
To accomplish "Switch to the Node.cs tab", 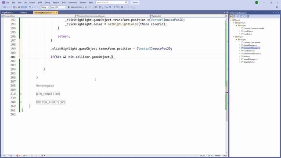I will [24, 13].
